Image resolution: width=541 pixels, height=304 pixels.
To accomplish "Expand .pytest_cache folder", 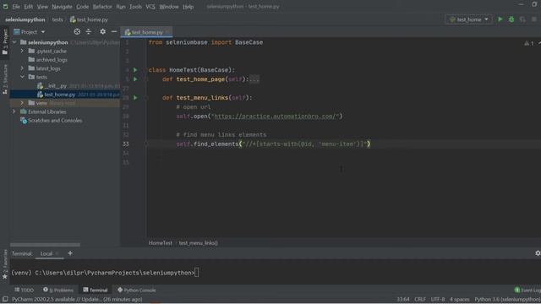I will (x=23, y=51).
